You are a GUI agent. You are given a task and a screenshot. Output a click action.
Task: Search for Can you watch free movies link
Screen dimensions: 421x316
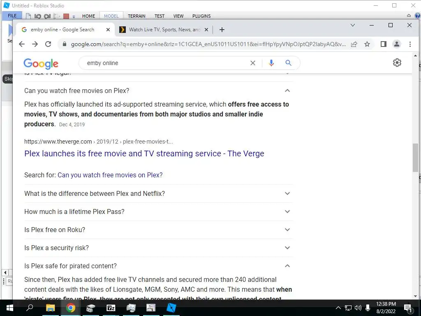110,175
